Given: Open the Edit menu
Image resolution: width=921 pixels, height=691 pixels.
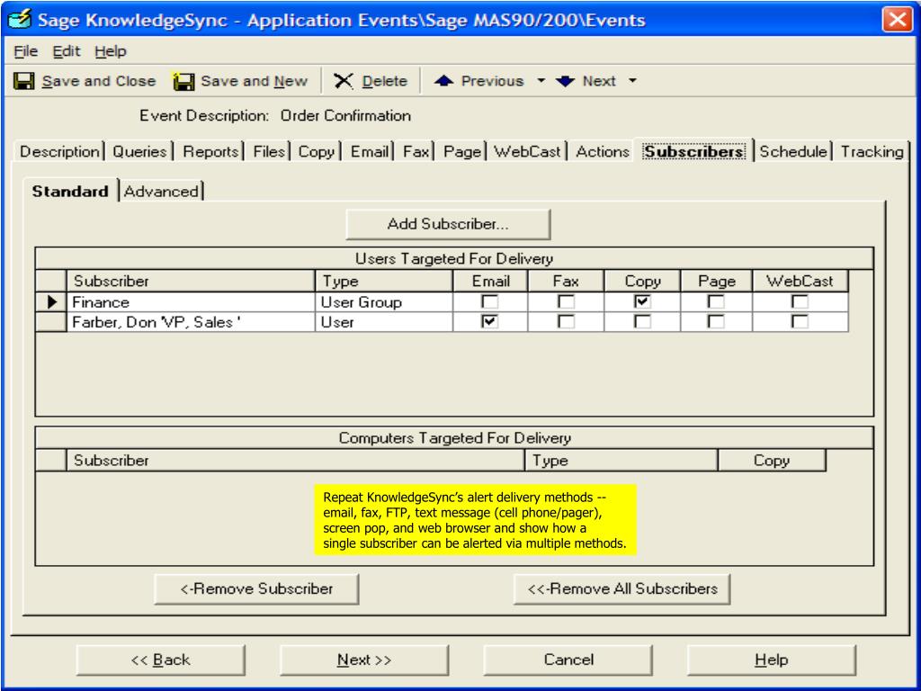Looking at the screenshot, I should coord(66,51).
